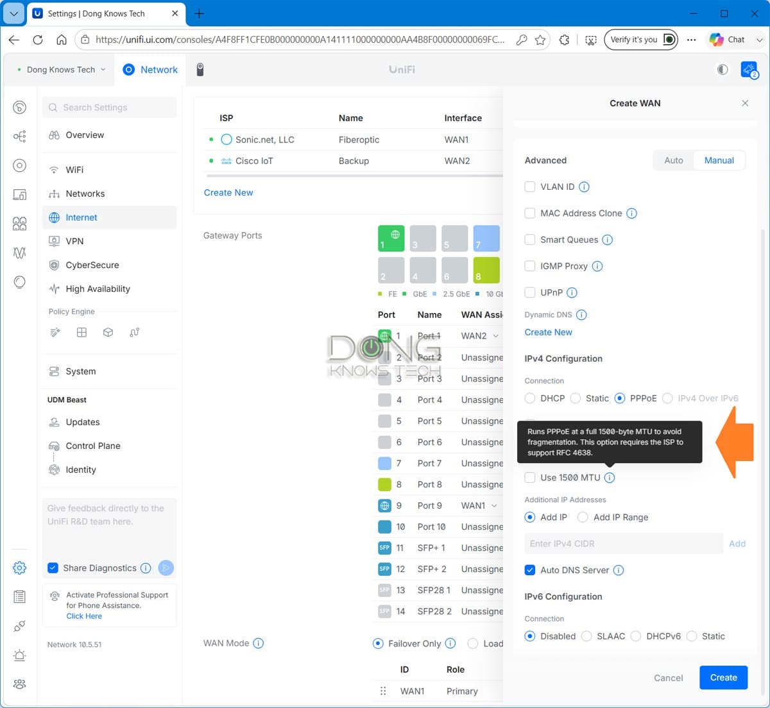
Task: Bookmark this page with the star icon
Action: 540,40
